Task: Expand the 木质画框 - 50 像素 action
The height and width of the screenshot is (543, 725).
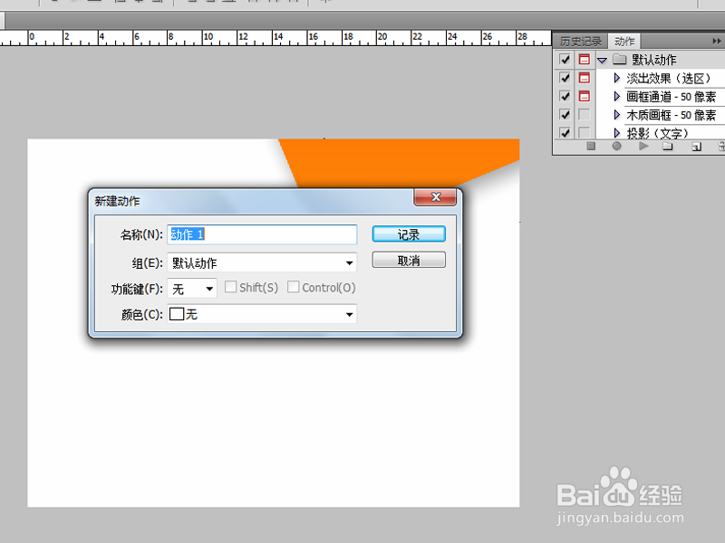Action: (x=619, y=114)
